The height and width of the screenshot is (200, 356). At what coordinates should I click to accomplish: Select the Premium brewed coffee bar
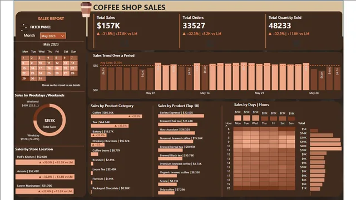(x=168, y=167)
